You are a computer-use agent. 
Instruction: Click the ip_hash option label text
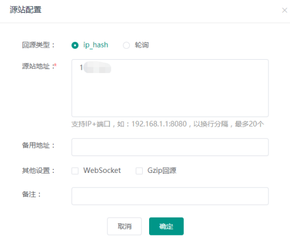(96, 45)
